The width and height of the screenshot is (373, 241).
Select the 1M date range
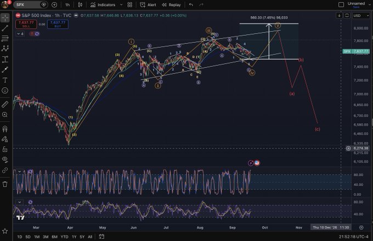coord(37,237)
